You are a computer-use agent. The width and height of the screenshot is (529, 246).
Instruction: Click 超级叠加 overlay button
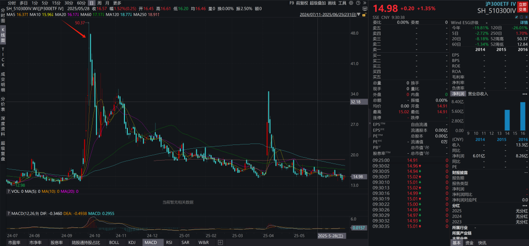pos(318,3)
